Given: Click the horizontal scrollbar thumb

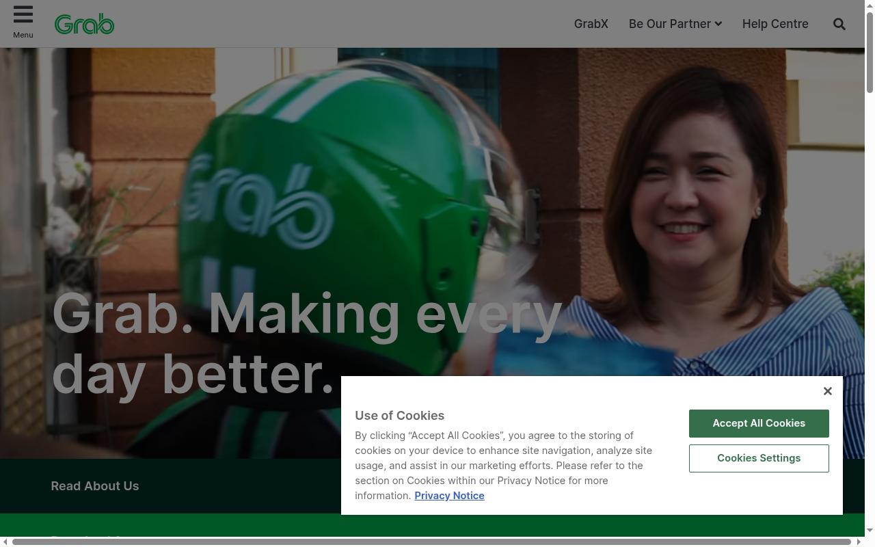Looking at the screenshot, I should [x=431, y=542].
